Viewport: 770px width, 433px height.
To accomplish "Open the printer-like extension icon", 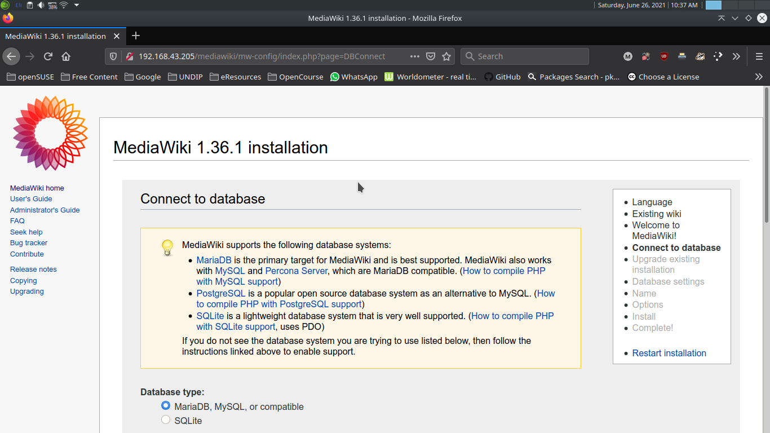I will (x=682, y=56).
